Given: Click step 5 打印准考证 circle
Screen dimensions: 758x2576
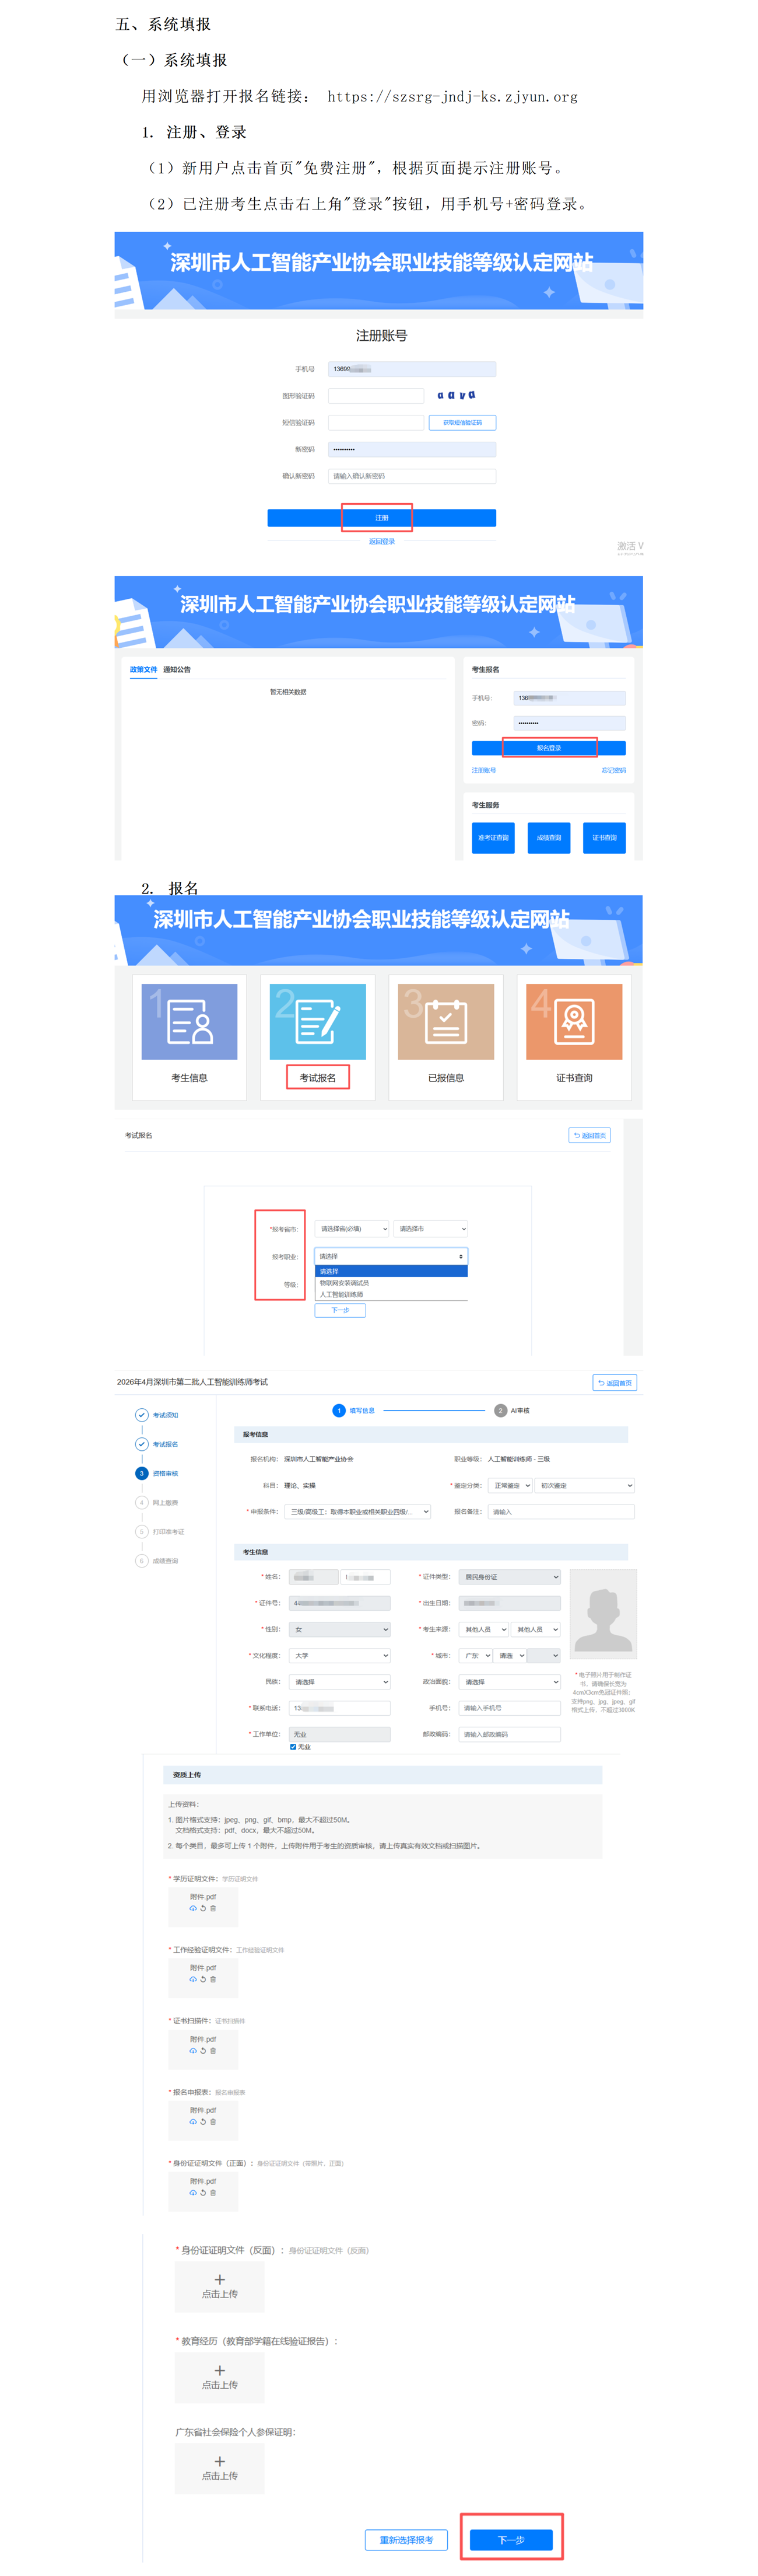Looking at the screenshot, I should click(x=141, y=1531).
